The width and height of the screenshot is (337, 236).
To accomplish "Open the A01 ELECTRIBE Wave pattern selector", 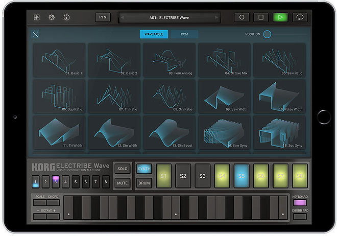I will pos(169,17).
